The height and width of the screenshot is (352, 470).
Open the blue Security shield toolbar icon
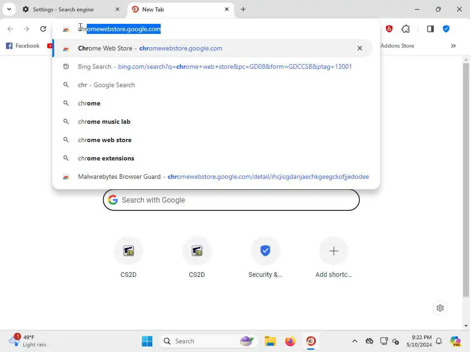(x=446, y=29)
